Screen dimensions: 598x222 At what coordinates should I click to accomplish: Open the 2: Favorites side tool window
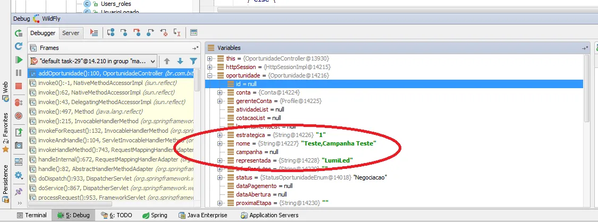[5, 133]
